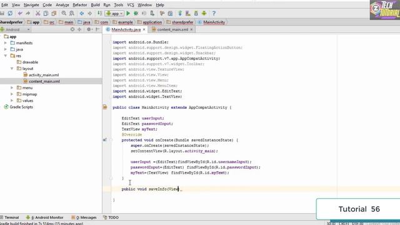
Task: Open the Terminal tool window
Action: [10, 217]
